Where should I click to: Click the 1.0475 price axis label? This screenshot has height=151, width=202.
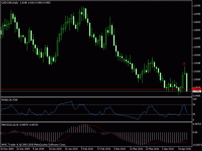pos(197,39)
